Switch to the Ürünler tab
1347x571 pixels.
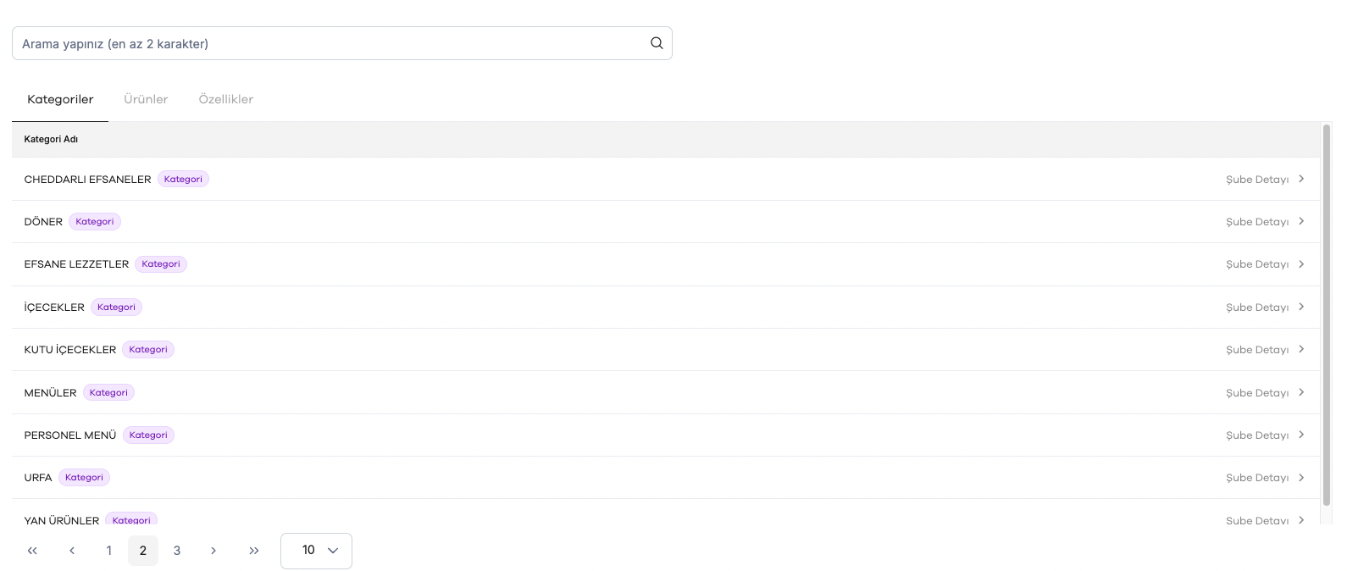[x=146, y=99]
